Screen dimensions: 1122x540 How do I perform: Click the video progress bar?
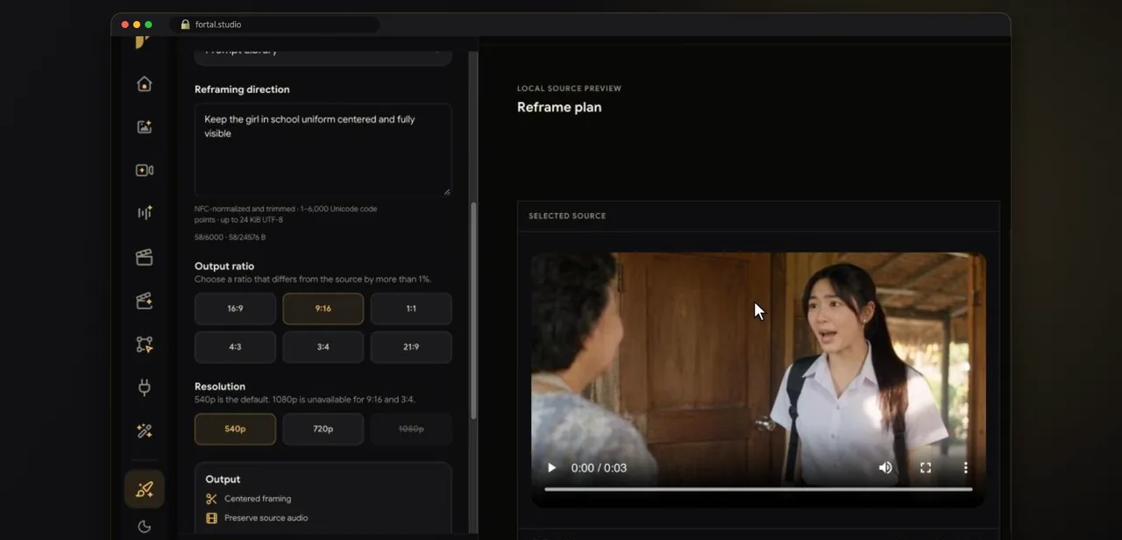(758, 489)
